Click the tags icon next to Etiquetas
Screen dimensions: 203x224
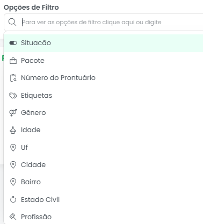pos(13,96)
